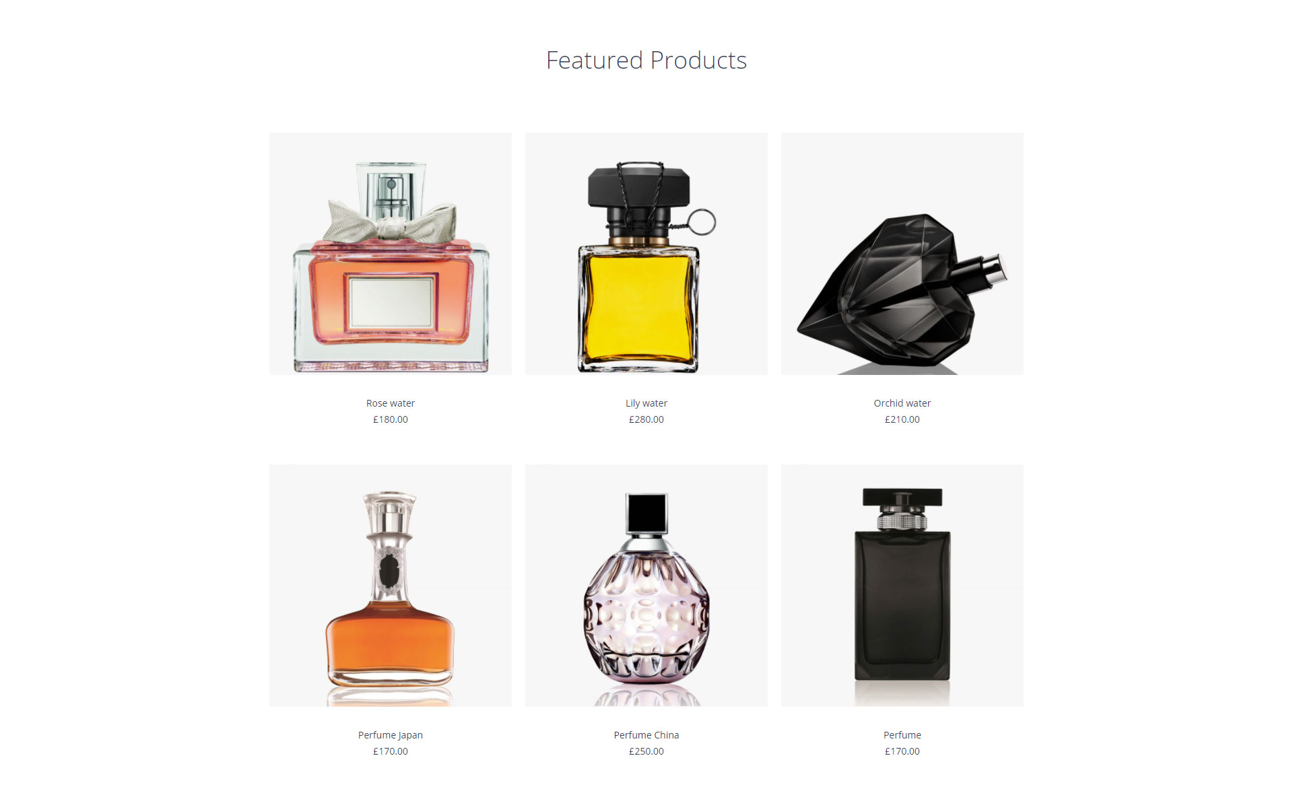1293x793 pixels.
Task: Click the £170.00 price below Perfume Japan
Action: click(x=391, y=751)
